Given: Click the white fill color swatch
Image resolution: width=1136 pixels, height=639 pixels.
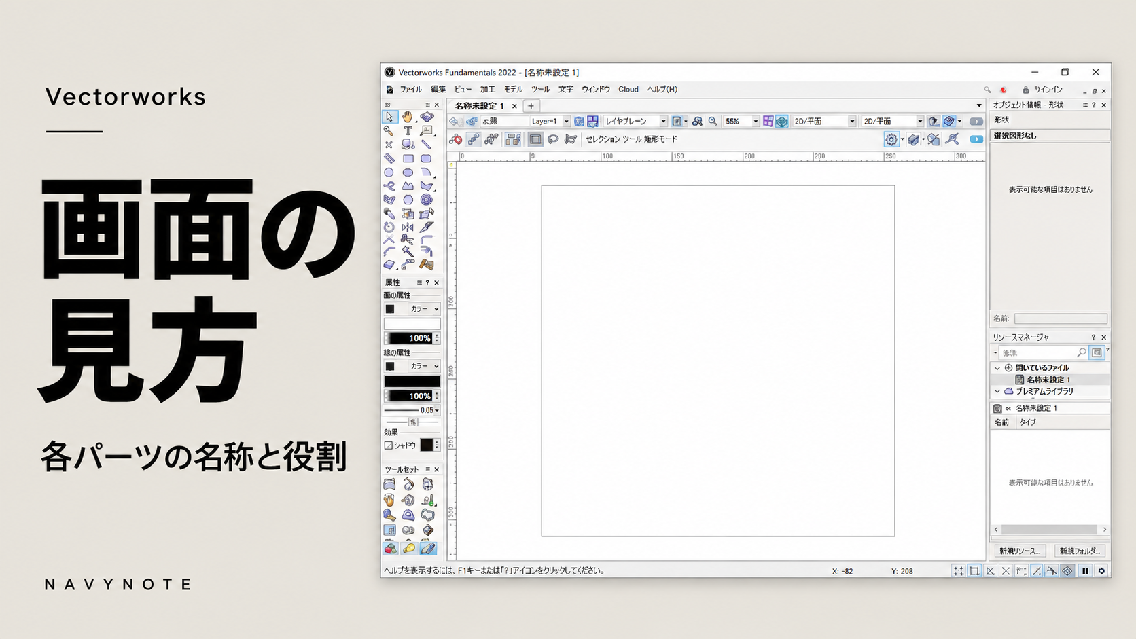Looking at the screenshot, I should (412, 324).
